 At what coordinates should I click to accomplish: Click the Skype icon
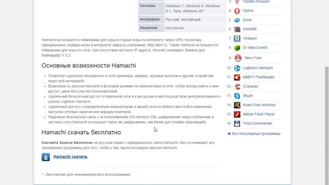[x=237, y=96]
